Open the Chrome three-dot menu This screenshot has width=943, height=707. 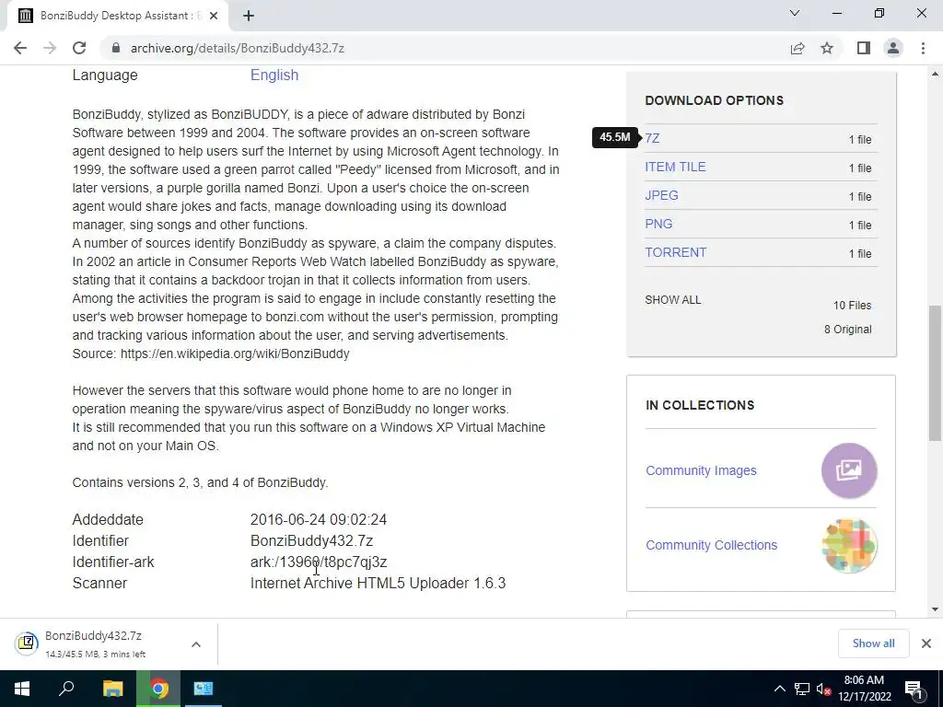[x=923, y=48]
